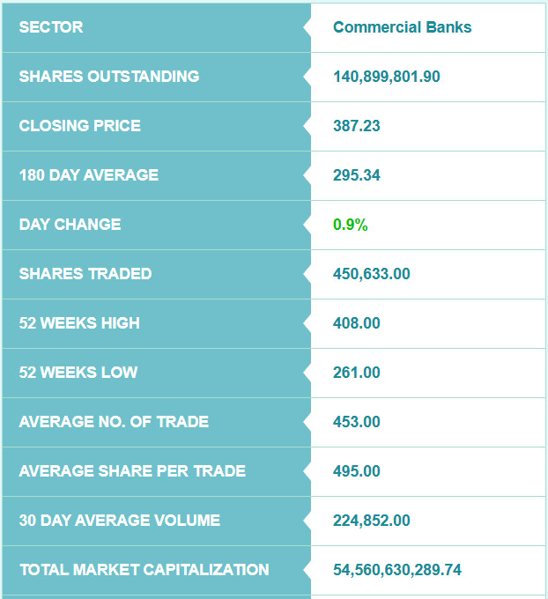This screenshot has width=548, height=599.
Task: Select shares outstanding value 140,899,801.90
Action: click(x=387, y=77)
